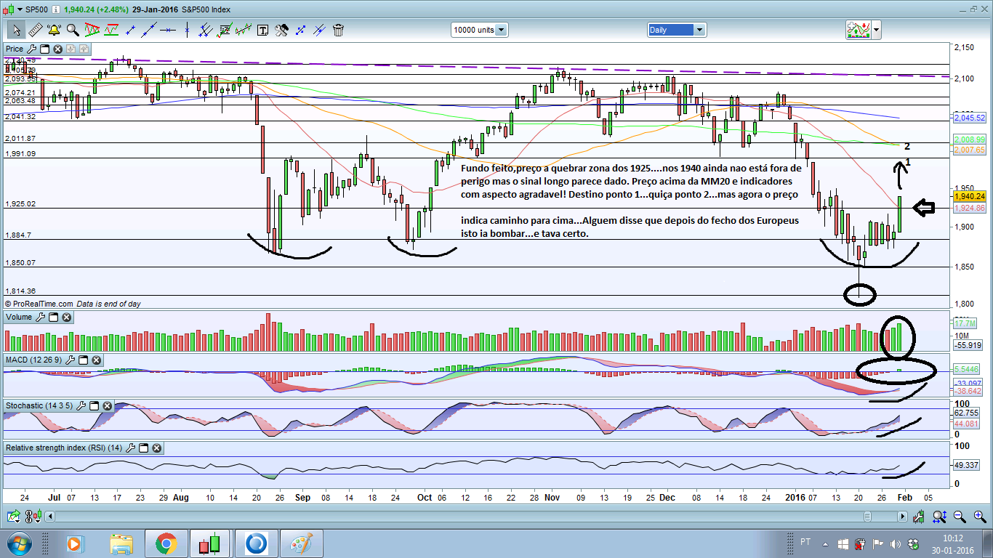
Task: Click the fit zoom to chart icon
Action: pyautogui.click(x=939, y=517)
